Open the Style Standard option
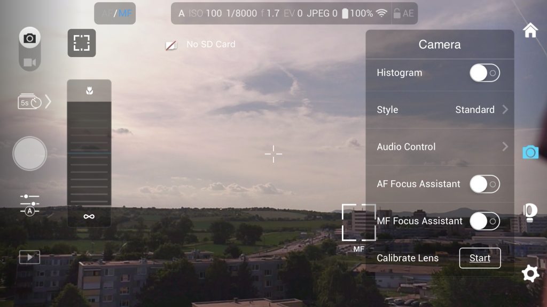547x307 pixels. (440, 110)
